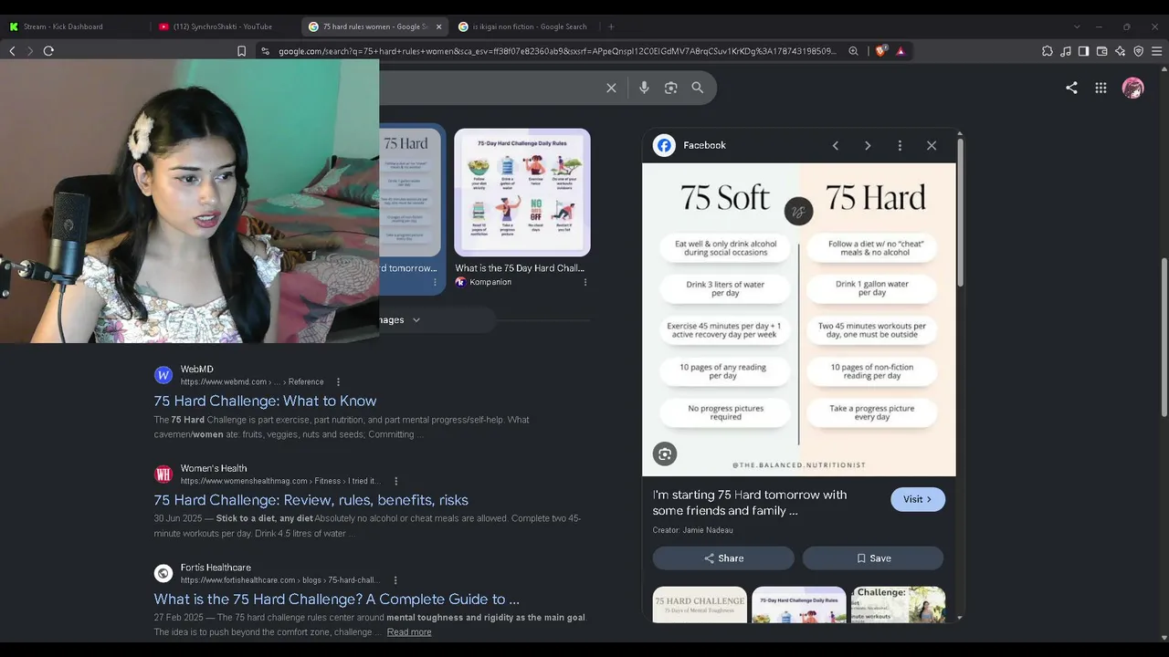Open the Google account profile avatar

click(1132, 88)
